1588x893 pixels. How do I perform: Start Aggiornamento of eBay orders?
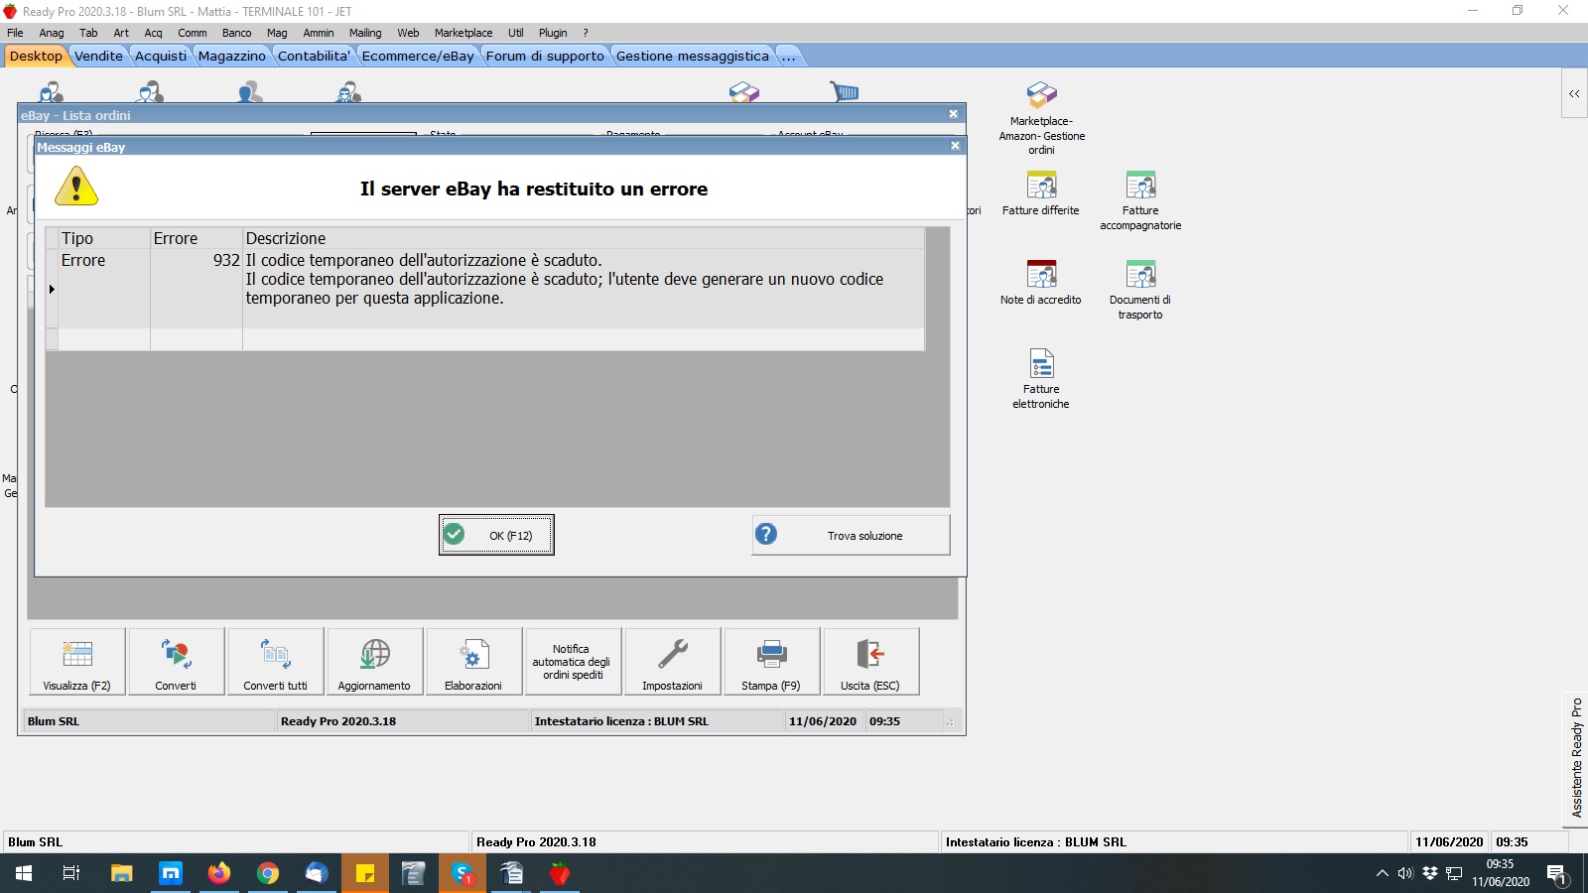coord(375,661)
